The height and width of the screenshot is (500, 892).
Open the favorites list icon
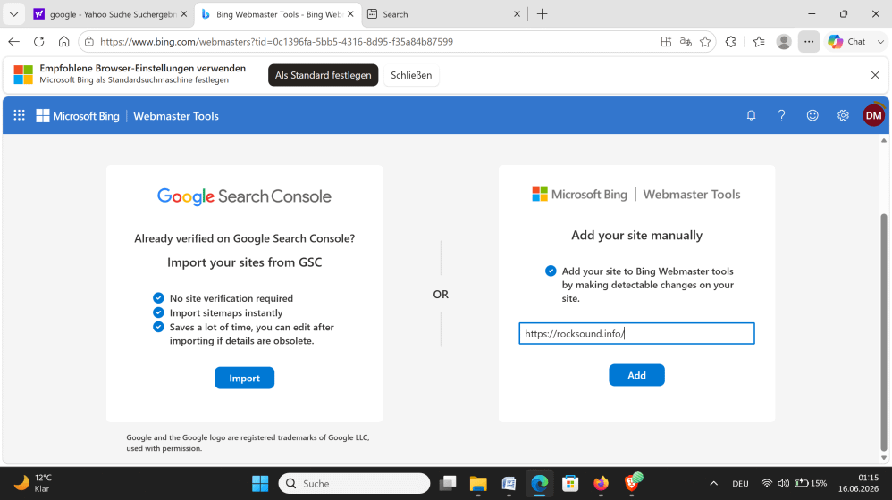click(x=759, y=41)
